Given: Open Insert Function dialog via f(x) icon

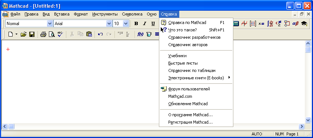Looking at the screenshot, I should pyautogui.click(x=140, y=34).
